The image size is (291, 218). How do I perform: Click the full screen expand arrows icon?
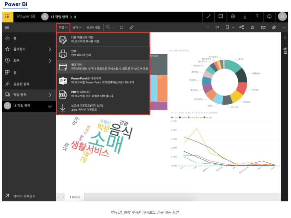click(x=208, y=17)
